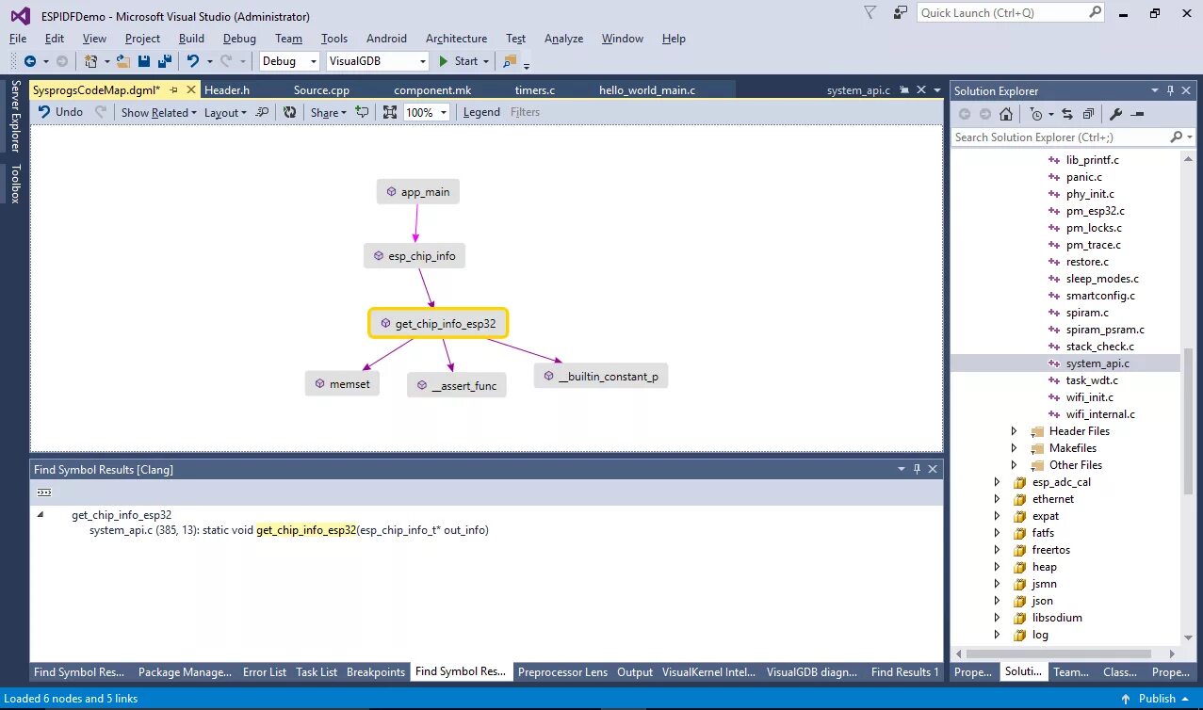Select the __builtin_constant_p node on code map
The height and width of the screenshot is (710, 1203).
(601, 376)
